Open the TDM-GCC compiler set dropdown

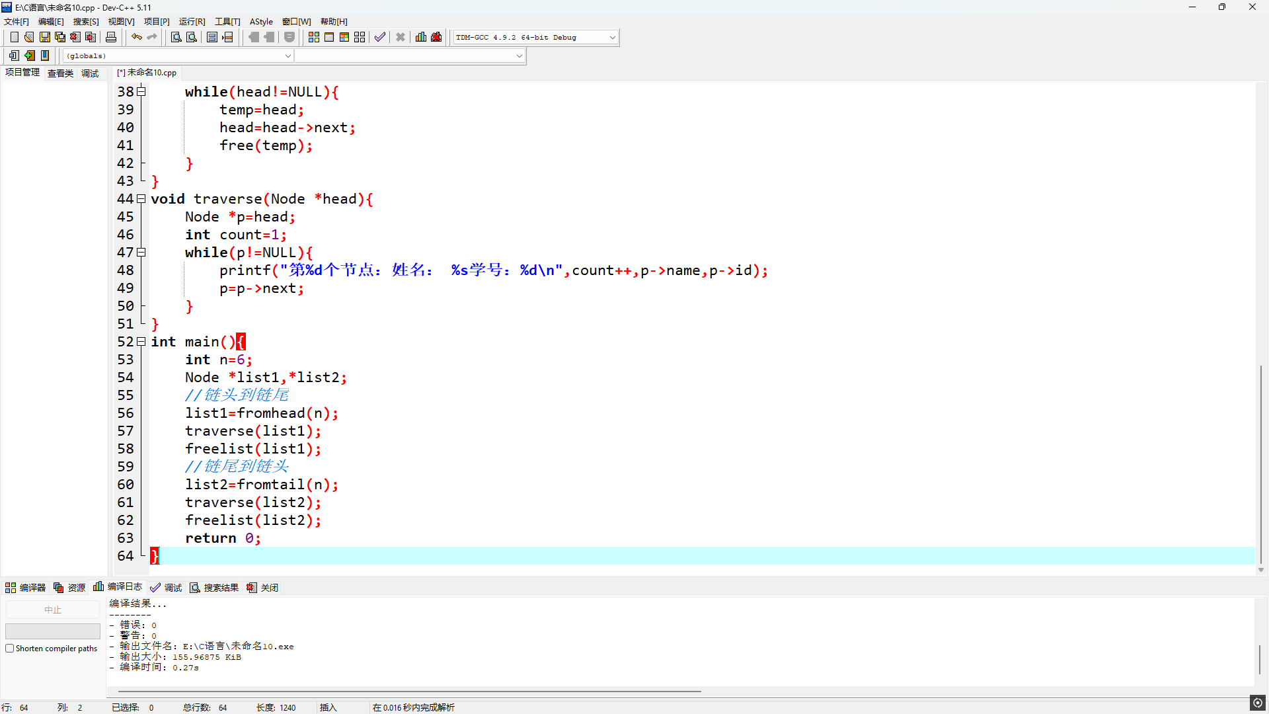[x=612, y=38]
